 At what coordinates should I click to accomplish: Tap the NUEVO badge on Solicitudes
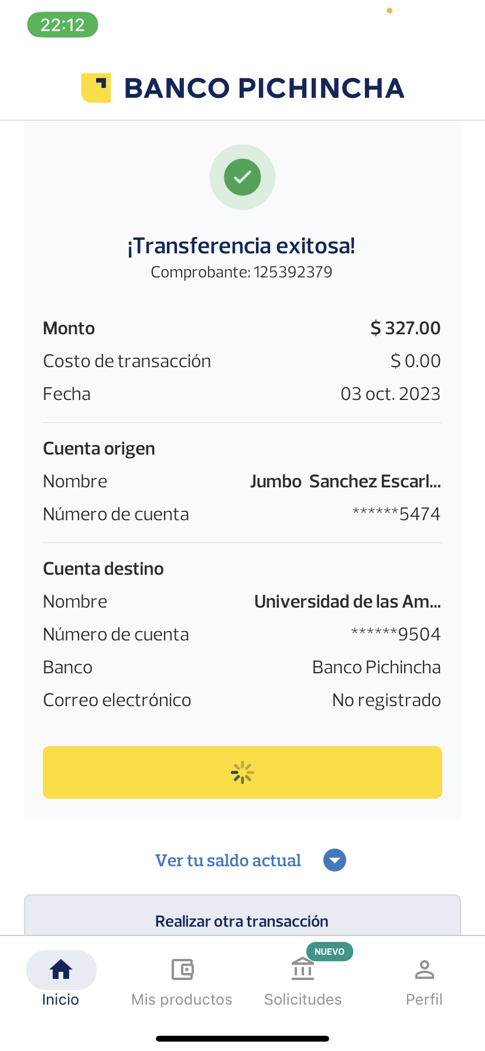click(x=329, y=951)
